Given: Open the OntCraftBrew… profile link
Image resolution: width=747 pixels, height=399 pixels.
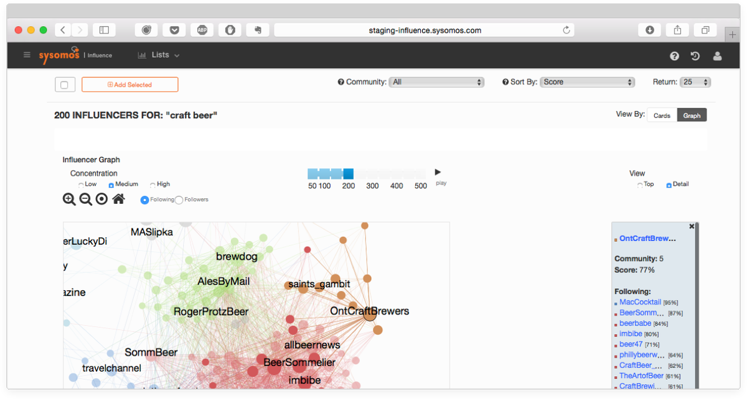Looking at the screenshot, I should coord(647,238).
